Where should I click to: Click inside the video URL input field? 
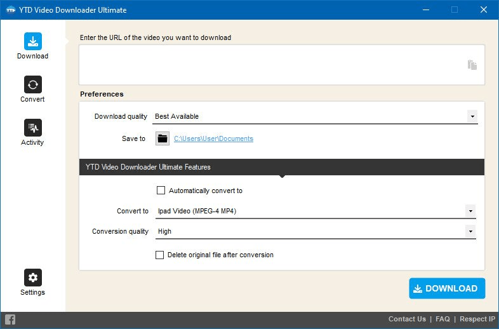[x=267, y=65]
